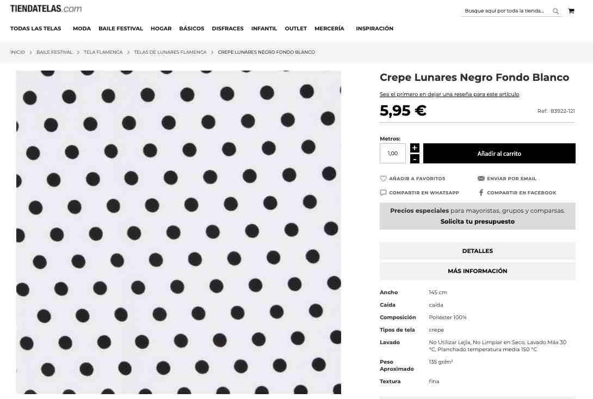Expand the Detalles section
The height and width of the screenshot is (399, 593).
(477, 251)
